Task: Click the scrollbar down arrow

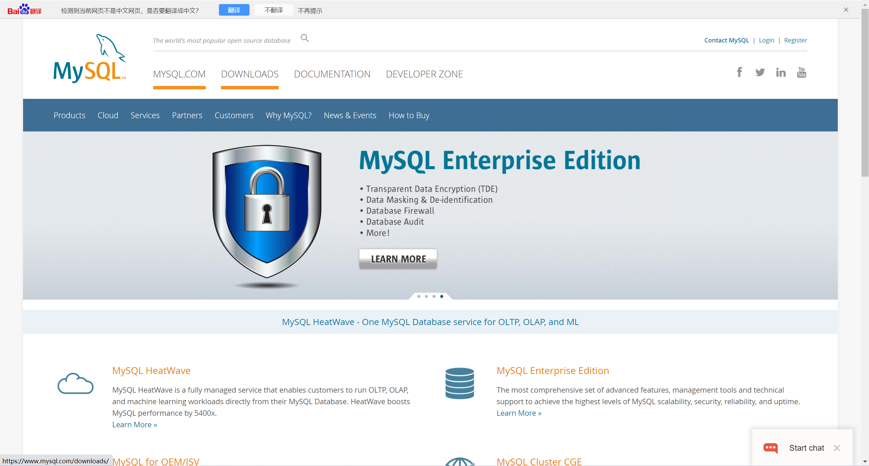Action: tap(865, 462)
